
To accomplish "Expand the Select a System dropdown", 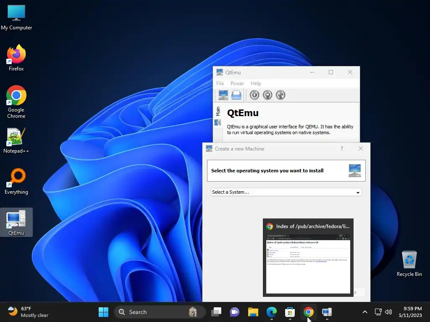I will 286,192.
